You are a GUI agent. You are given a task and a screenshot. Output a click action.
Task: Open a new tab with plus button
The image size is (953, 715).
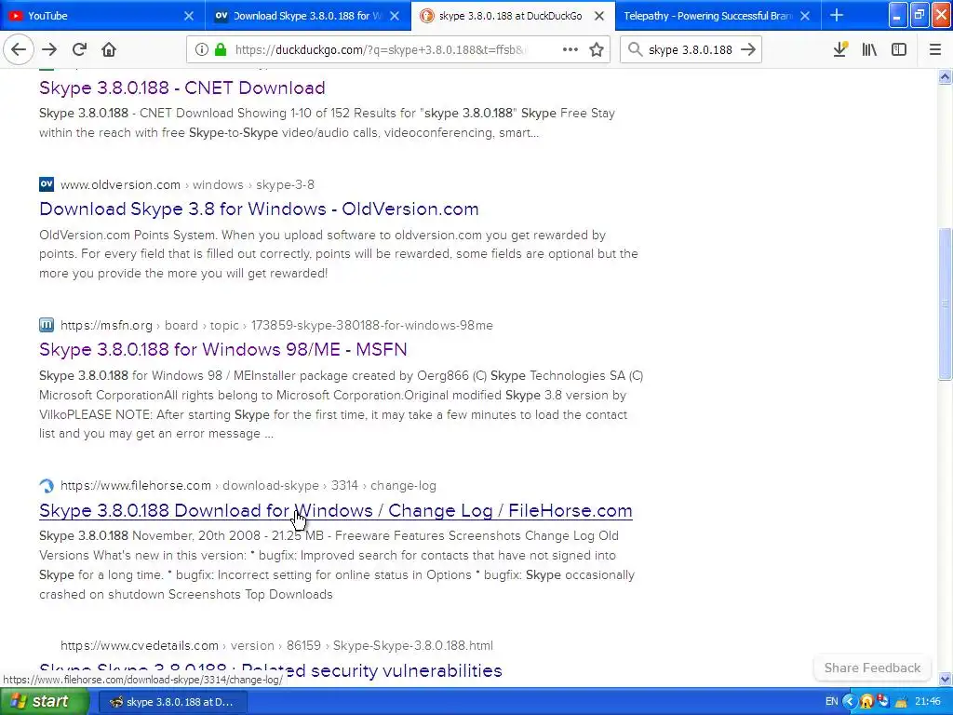837,15
